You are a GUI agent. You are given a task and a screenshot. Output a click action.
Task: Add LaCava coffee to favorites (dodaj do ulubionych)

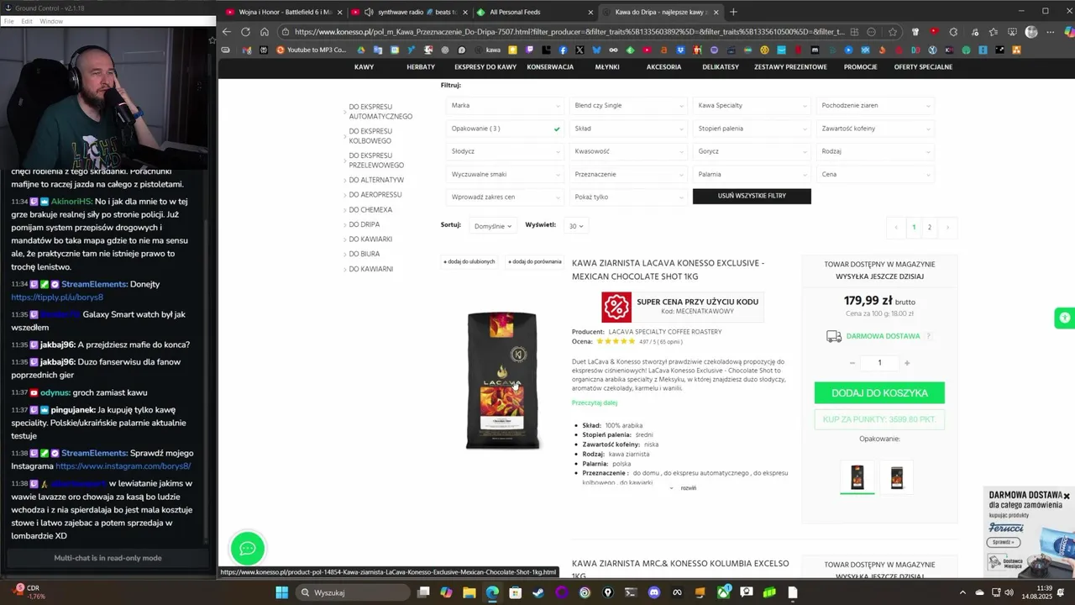tap(469, 261)
